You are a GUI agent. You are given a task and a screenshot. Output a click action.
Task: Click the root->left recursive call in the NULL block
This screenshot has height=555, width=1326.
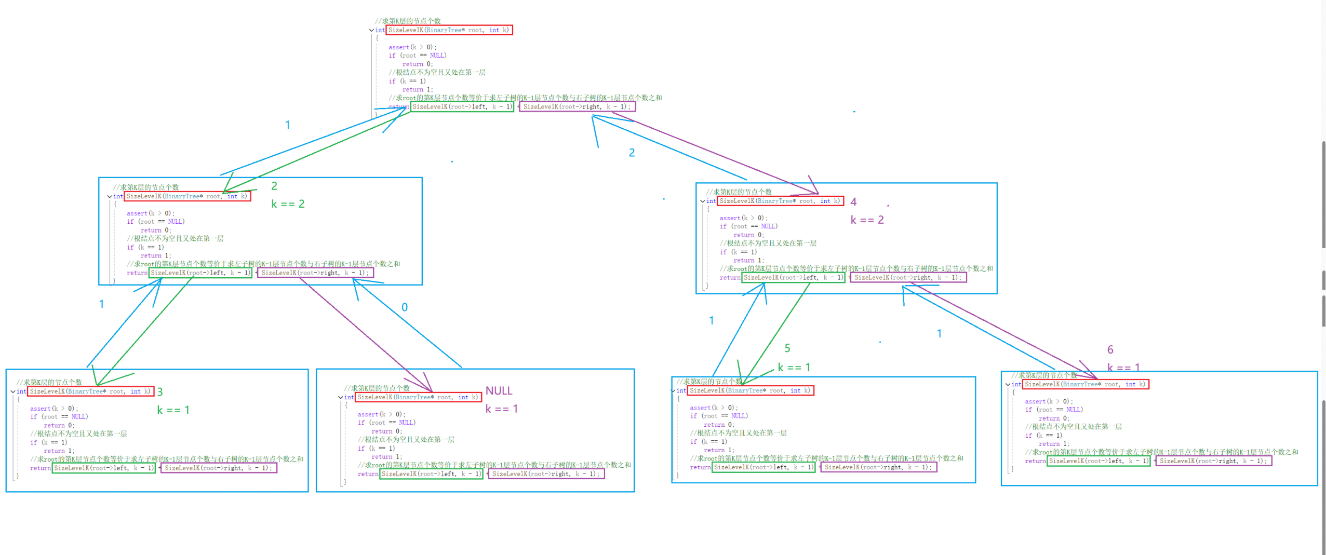431,473
